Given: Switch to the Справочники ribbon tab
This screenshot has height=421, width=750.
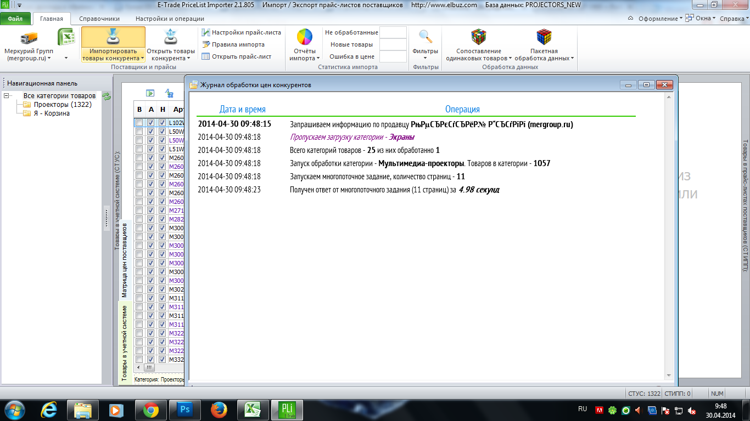Looking at the screenshot, I should 99,19.
